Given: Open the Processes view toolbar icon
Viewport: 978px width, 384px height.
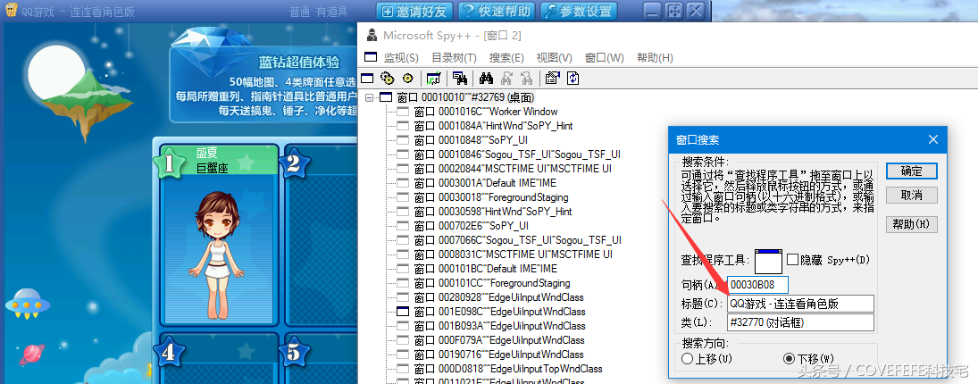Looking at the screenshot, I should (x=388, y=78).
